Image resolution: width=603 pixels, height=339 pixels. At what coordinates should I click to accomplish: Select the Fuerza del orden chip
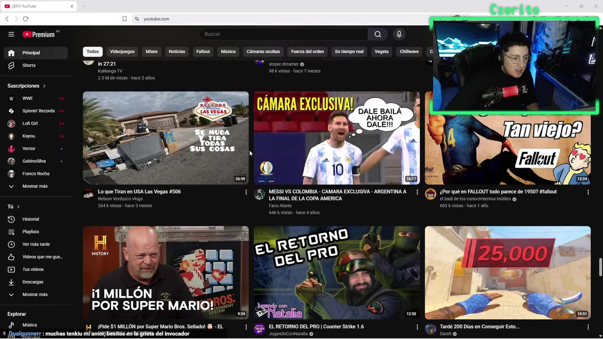click(308, 52)
